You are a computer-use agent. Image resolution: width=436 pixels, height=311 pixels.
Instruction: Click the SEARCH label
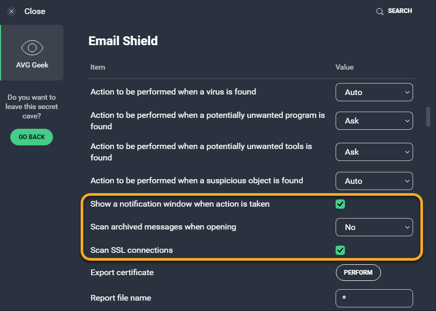pos(400,11)
